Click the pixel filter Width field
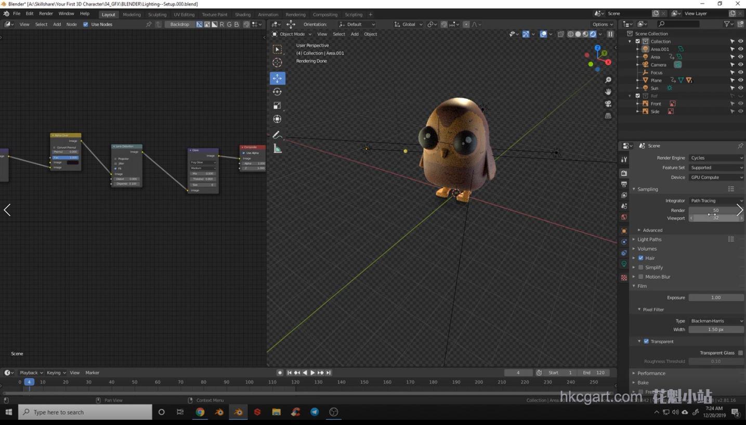The image size is (746, 425). tap(716, 329)
